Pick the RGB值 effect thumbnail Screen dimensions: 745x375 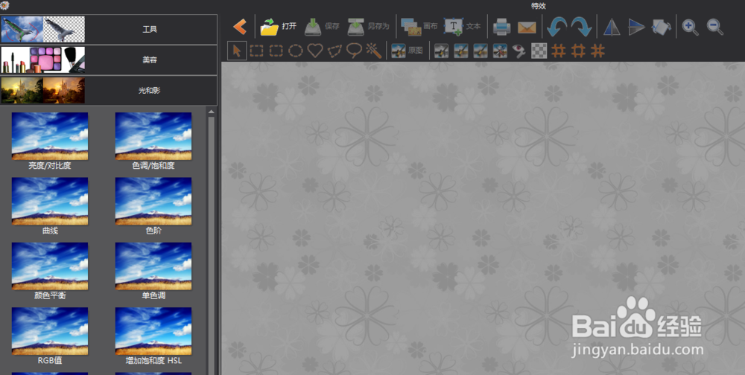pyautogui.click(x=50, y=331)
